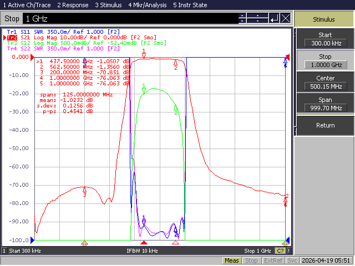Click marker 3 triangle on frequency axis
Image resolution: width=355 pixels, height=266 pixels.
[x=84, y=243]
